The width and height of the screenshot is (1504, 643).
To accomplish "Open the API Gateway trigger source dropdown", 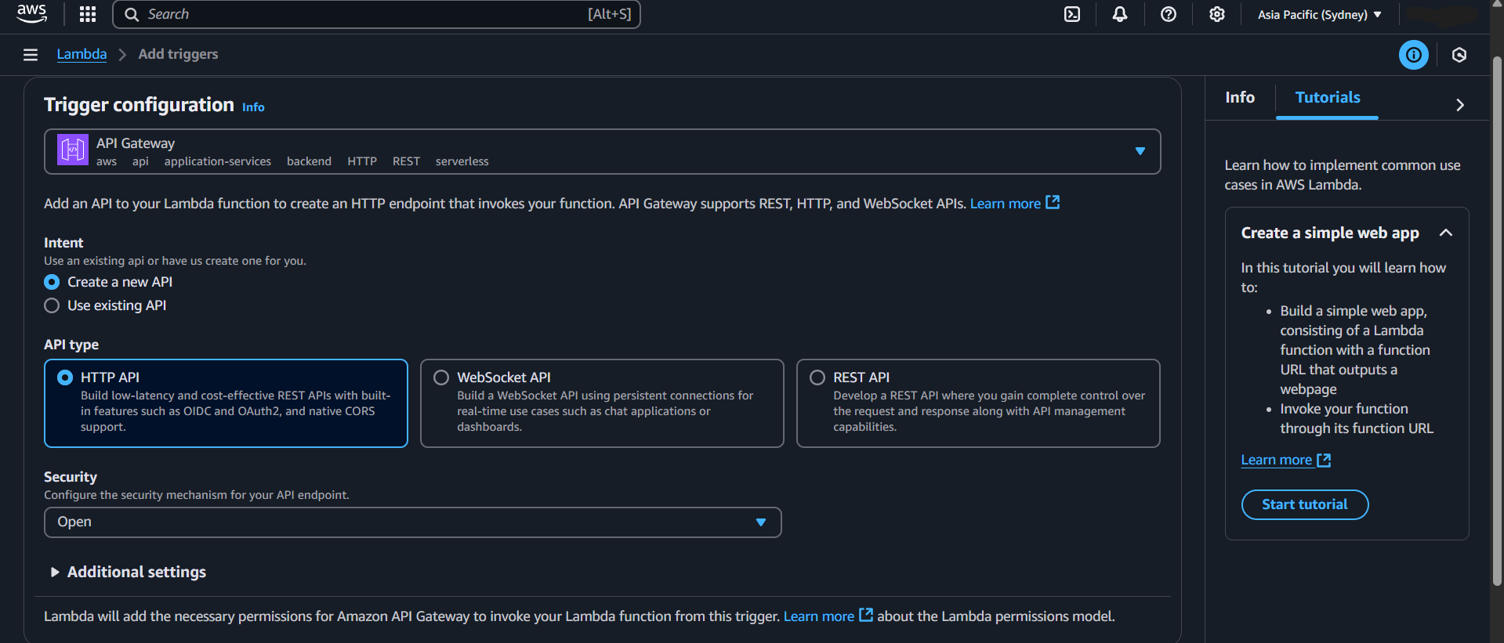I will click(x=602, y=151).
